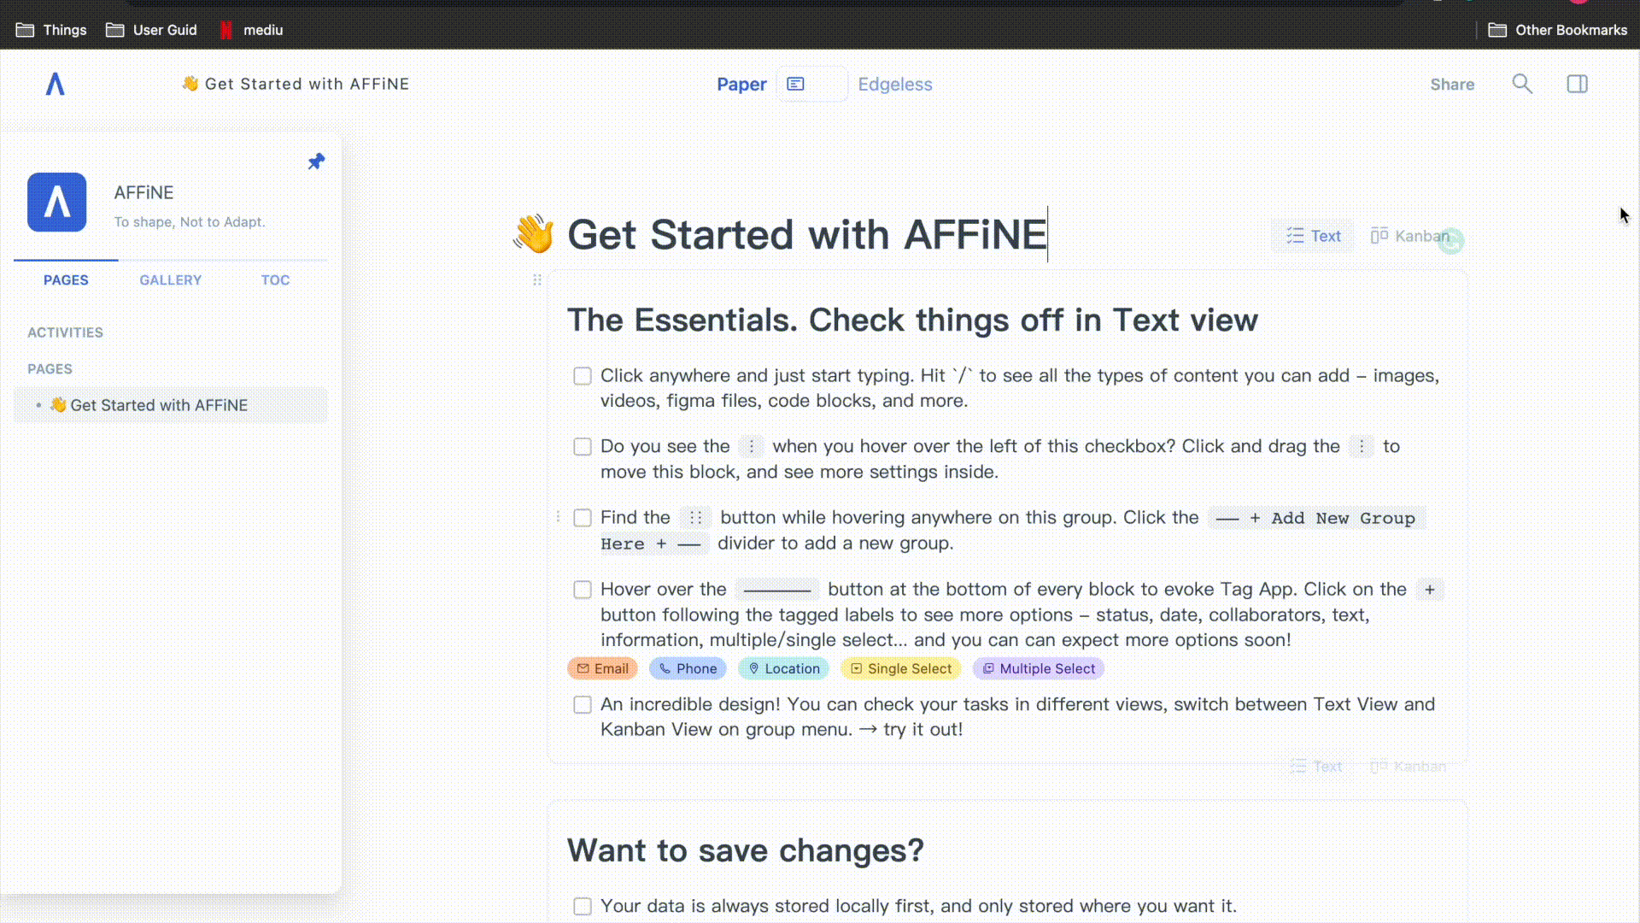Tick the 'Your data is always stored locally' box
This screenshot has width=1640, height=923.
(x=583, y=907)
